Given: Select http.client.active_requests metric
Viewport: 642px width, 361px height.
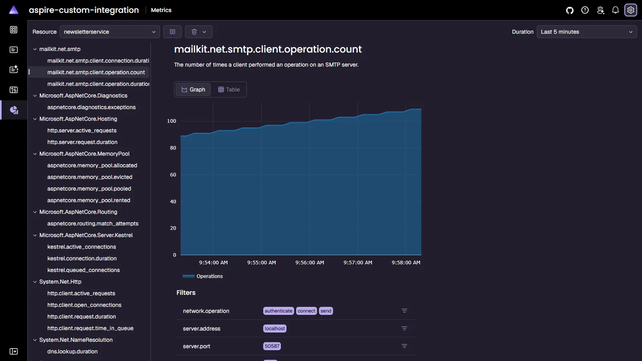Looking at the screenshot, I should pyautogui.click(x=81, y=293).
